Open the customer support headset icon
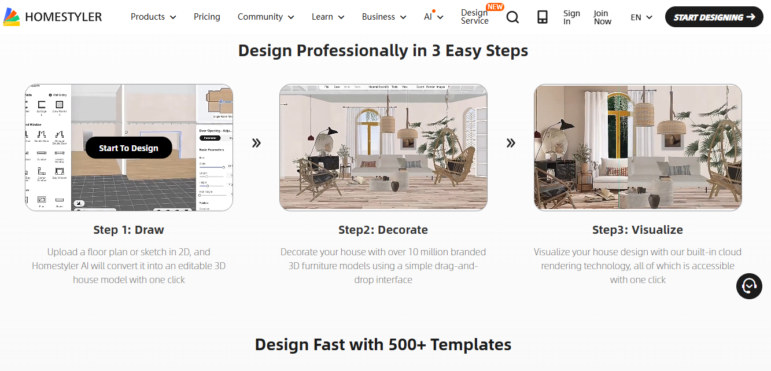 click(749, 286)
